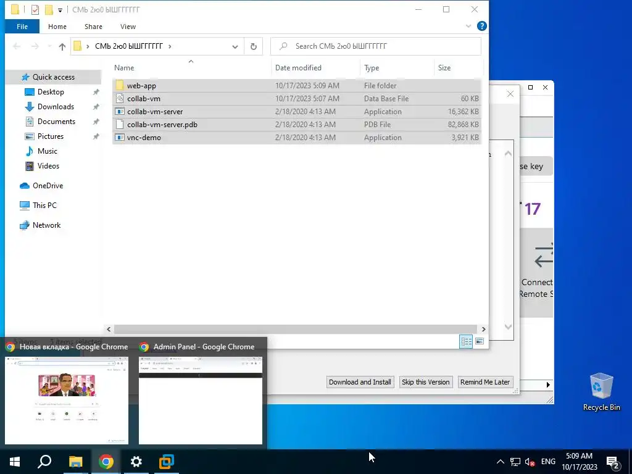This screenshot has width=632, height=474.
Task: Open Settings gear on taskbar
Action: click(136, 462)
